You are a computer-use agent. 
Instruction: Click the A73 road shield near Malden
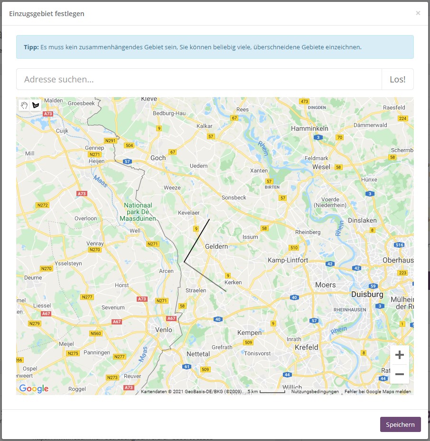48,114
